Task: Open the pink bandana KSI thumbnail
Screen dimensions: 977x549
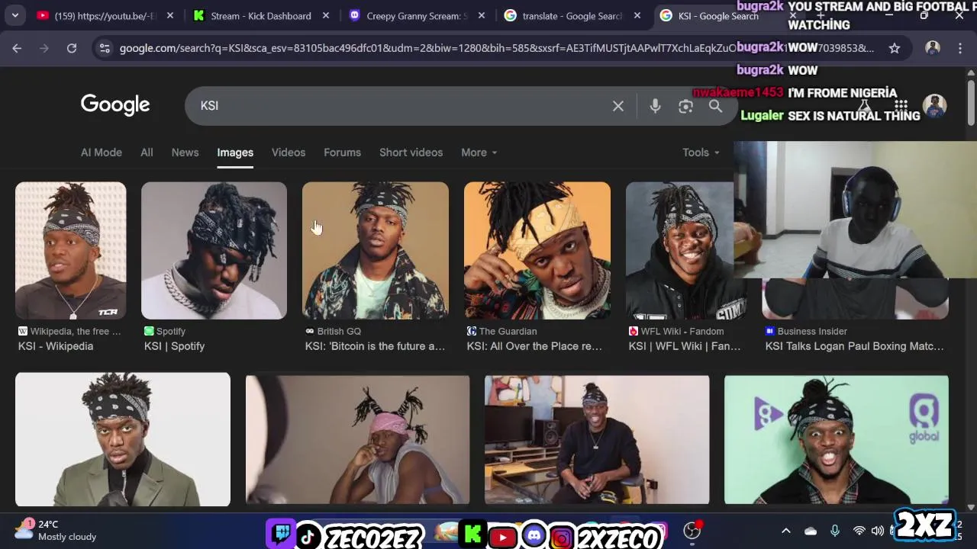Action: [357, 439]
